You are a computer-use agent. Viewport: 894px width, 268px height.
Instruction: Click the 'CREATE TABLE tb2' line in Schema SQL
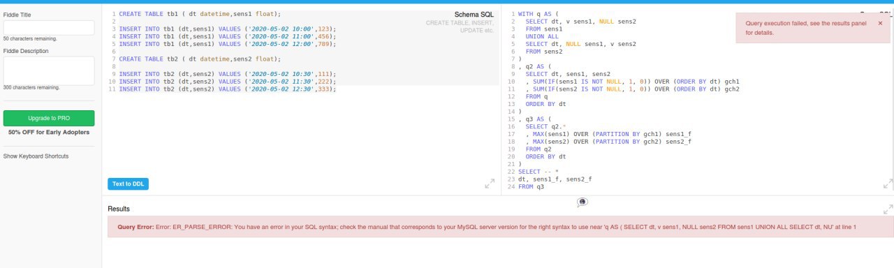coord(200,59)
